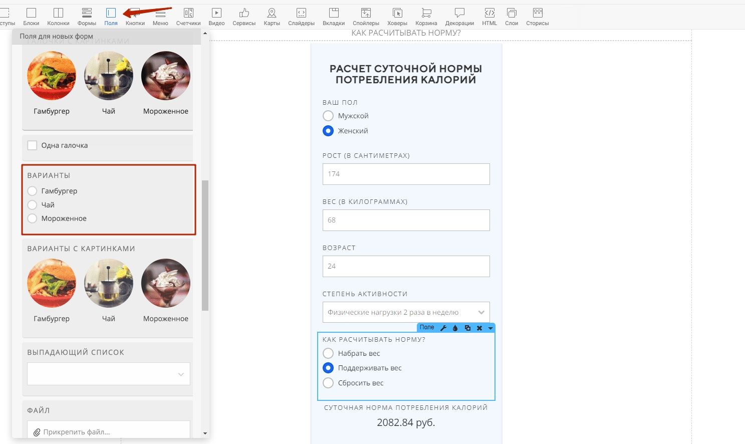Open the Вкладки elements section
This screenshot has height=444, width=745.
[x=334, y=17]
